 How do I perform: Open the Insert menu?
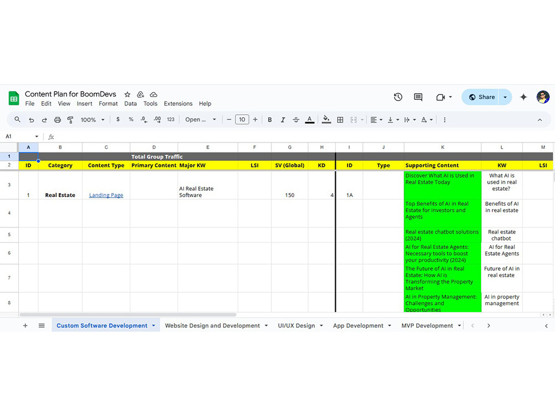tap(84, 104)
